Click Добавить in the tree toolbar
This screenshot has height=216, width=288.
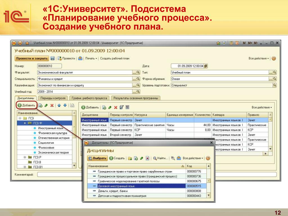[x=26, y=105]
